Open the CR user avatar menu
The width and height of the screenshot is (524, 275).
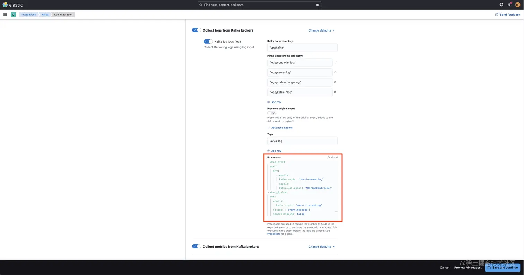pos(518,5)
